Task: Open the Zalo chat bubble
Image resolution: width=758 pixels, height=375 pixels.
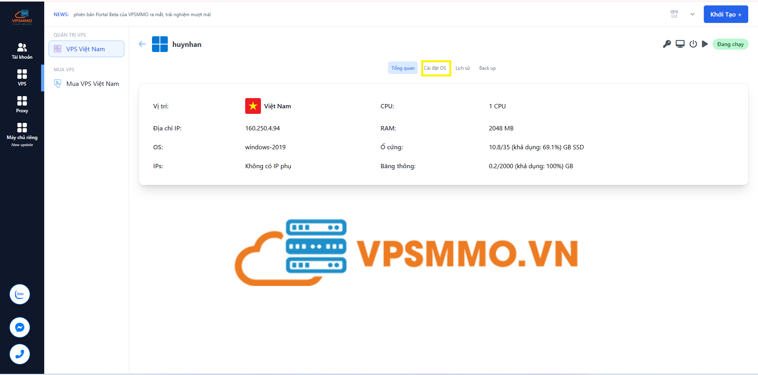Action: pos(20,294)
